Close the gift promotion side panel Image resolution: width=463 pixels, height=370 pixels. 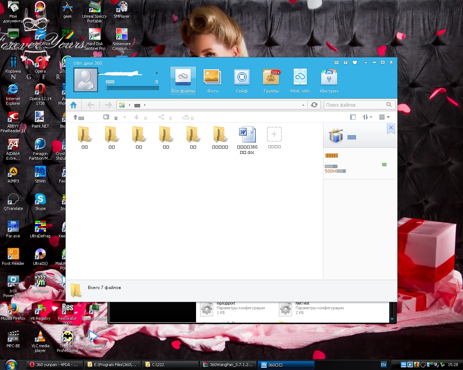(x=391, y=128)
